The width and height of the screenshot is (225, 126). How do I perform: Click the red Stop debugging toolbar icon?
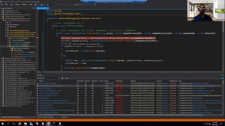point(77,5)
